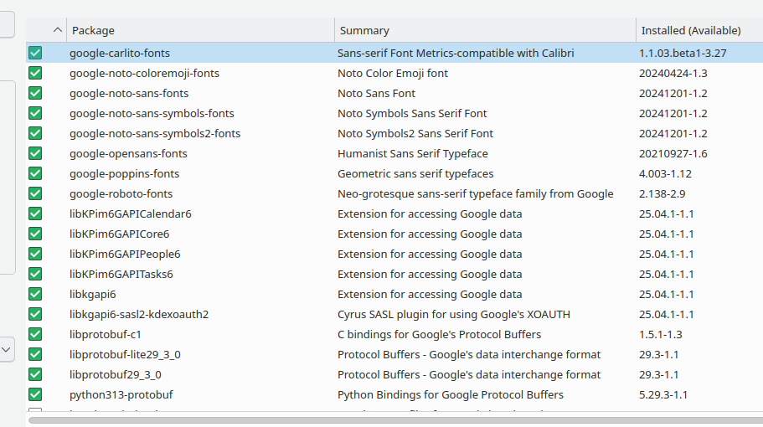Image resolution: width=763 pixels, height=427 pixels.
Task: Open the dropdown chevron in the left panel
Action: point(6,350)
